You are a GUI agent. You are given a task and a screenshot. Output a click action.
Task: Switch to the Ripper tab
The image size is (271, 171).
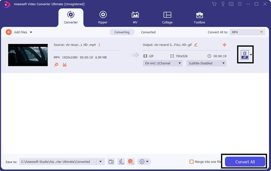[x=103, y=17]
